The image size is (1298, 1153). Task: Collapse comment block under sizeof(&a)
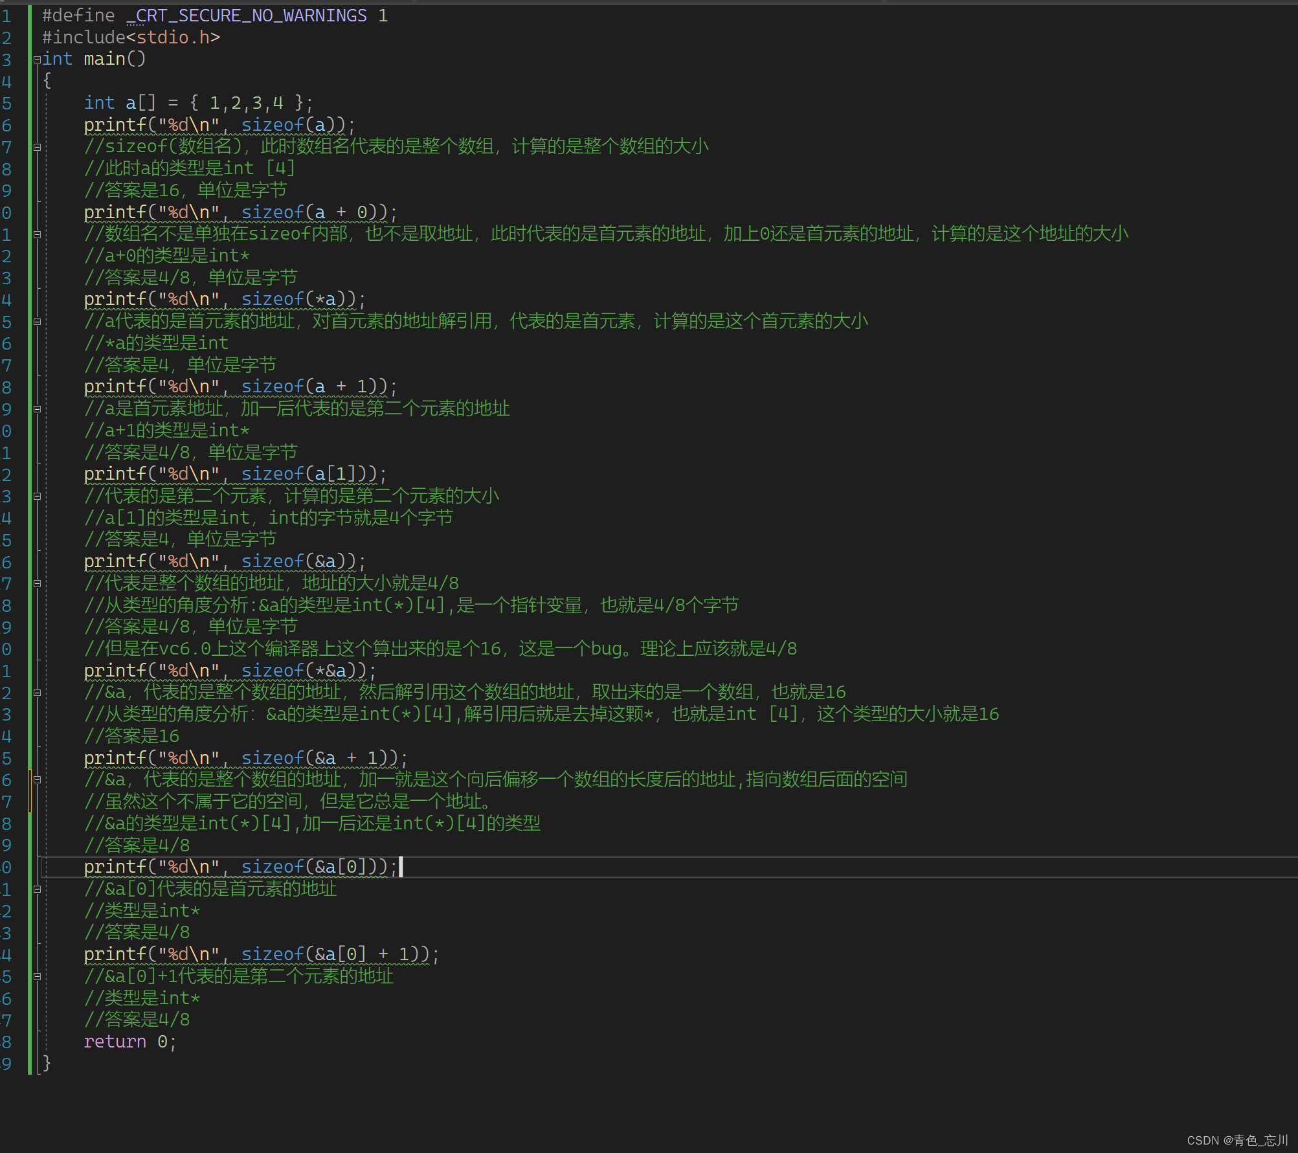point(37,583)
